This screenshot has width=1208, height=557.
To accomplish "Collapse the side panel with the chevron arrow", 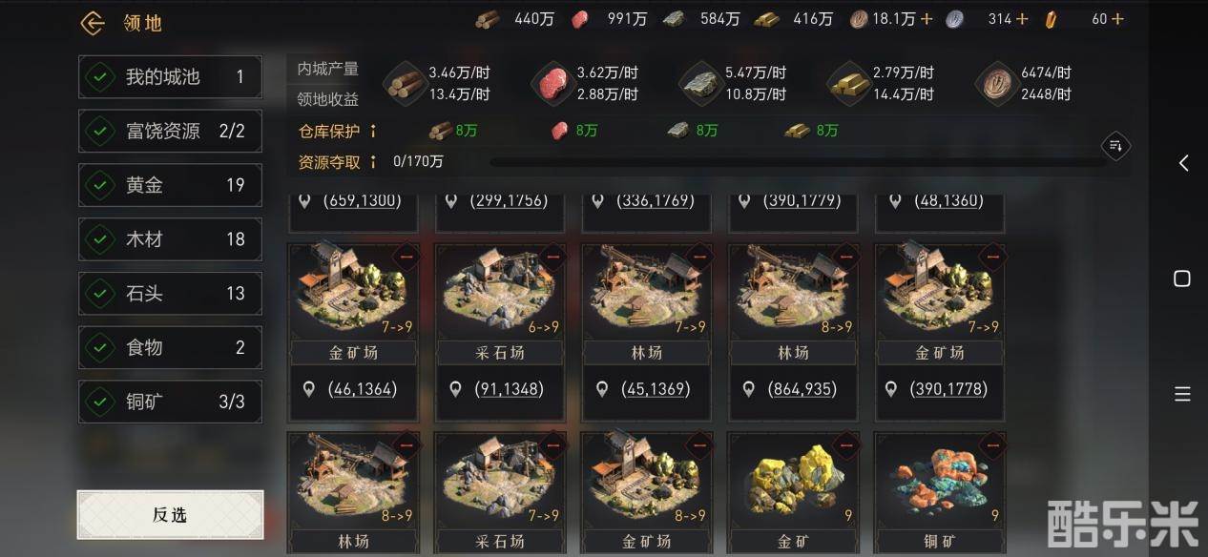I will [1183, 163].
